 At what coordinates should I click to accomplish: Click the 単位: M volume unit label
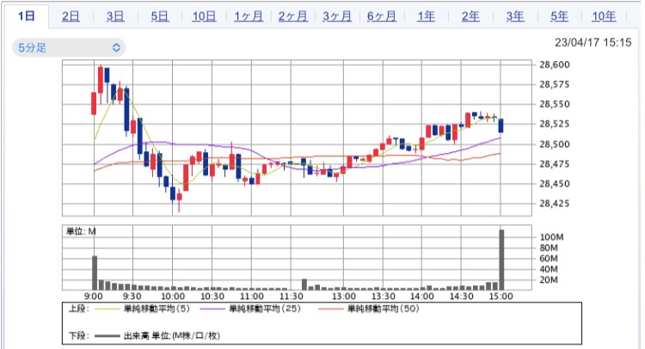coord(81,232)
